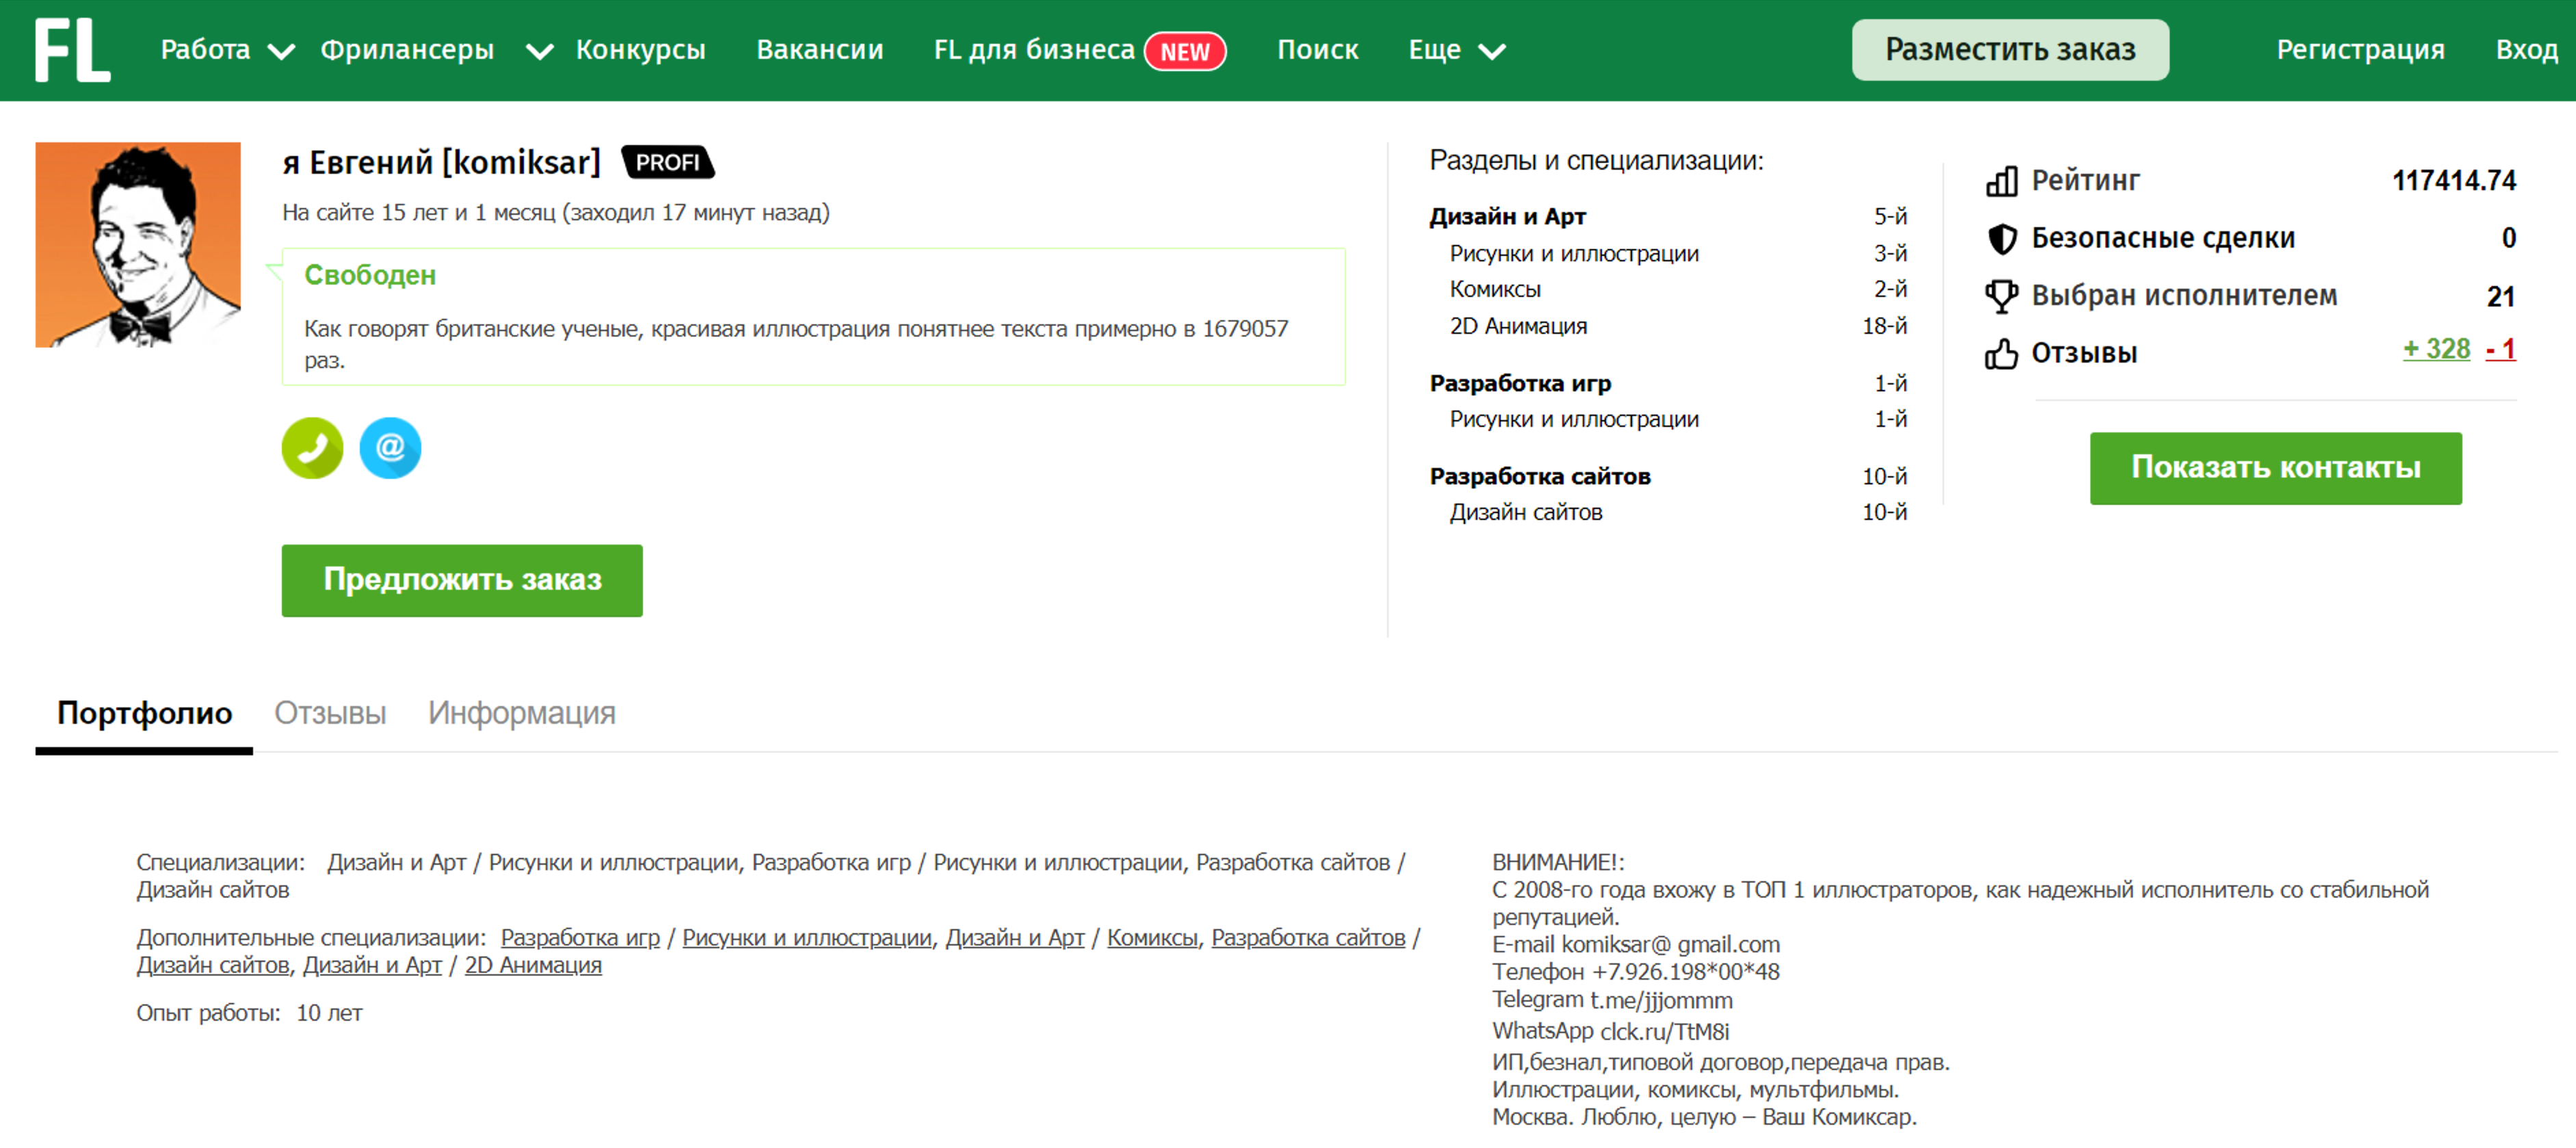
Task: Open Поиск in the navigation
Action: click(1317, 50)
